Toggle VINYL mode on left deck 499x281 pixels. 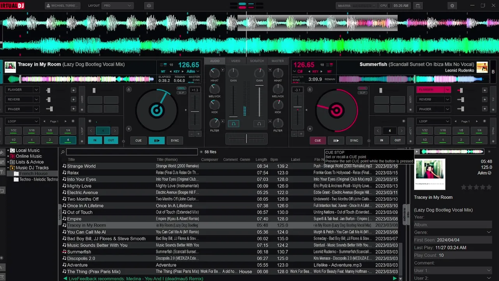coord(181,89)
